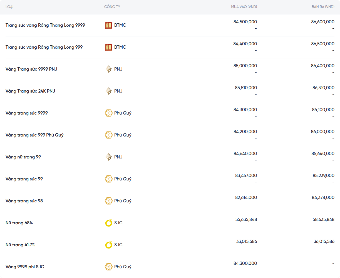This screenshot has width=340, height=278.
Task: Click Phú Quý logo in Vàng trang sức 98 row
Action: (x=108, y=201)
